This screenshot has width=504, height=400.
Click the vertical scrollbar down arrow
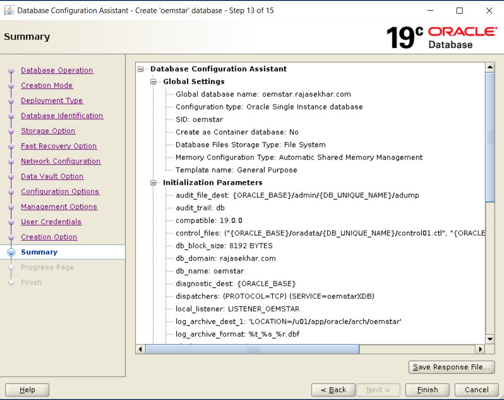[490, 339]
